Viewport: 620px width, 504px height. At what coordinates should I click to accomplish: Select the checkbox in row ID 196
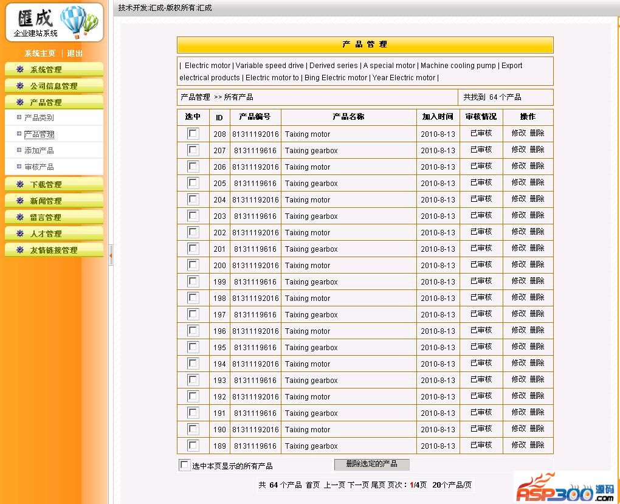[x=193, y=331]
